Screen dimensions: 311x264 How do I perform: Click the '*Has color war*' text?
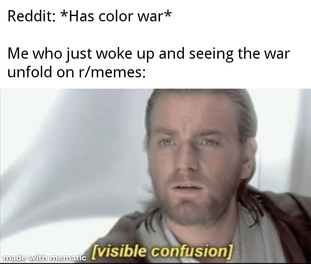116,16
